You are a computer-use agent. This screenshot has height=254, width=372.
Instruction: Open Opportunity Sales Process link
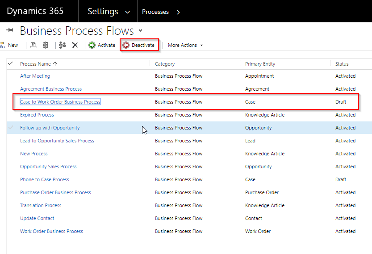[48, 167]
